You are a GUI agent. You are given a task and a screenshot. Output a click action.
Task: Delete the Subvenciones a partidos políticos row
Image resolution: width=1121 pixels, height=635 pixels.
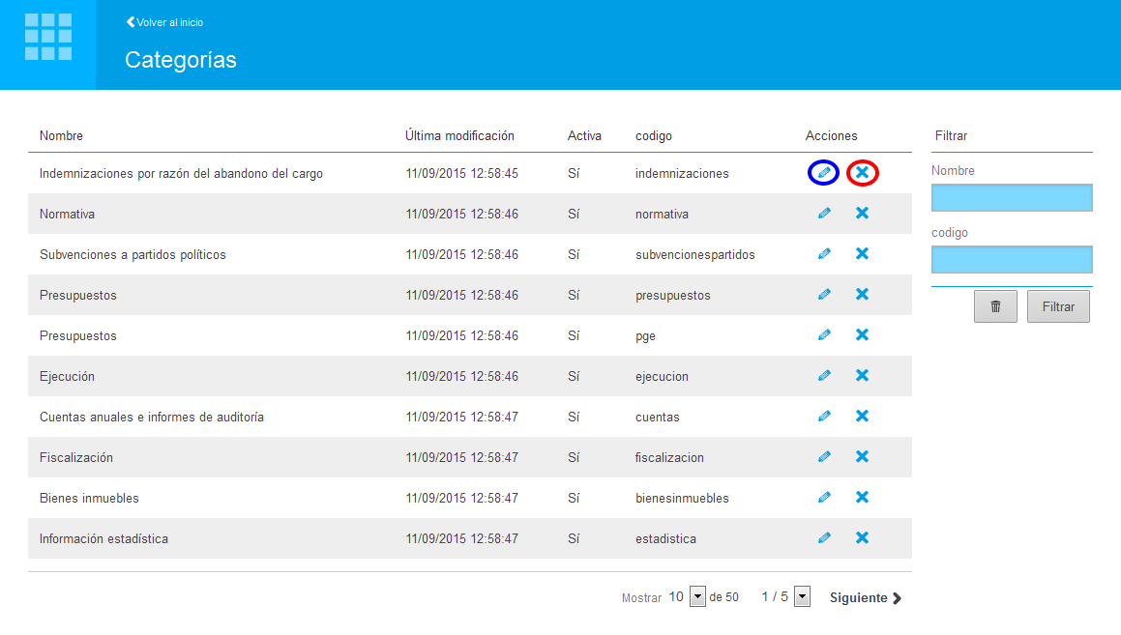862,254
